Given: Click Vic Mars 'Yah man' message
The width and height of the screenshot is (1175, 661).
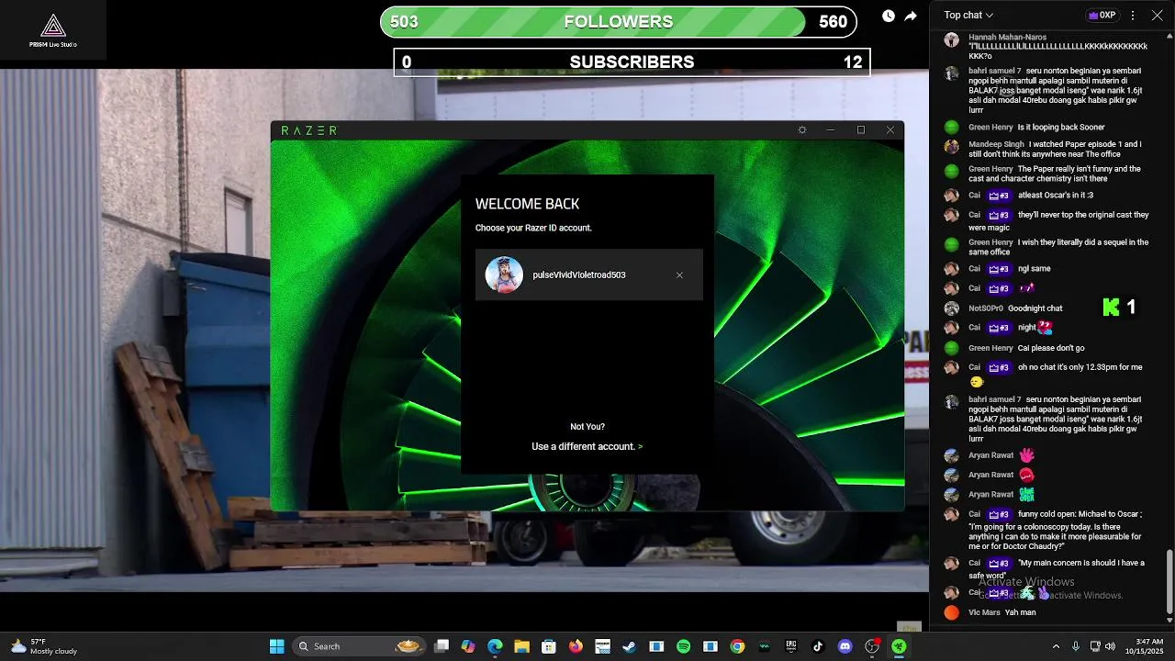Looking at the screenshot, I should (x=1020, y=612).
